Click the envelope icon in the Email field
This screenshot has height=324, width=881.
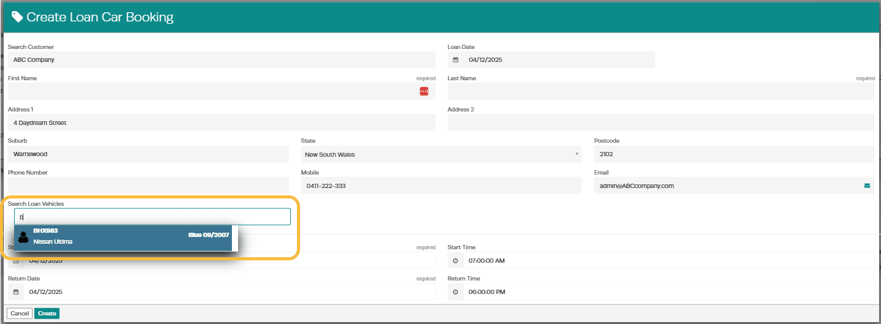868,186
